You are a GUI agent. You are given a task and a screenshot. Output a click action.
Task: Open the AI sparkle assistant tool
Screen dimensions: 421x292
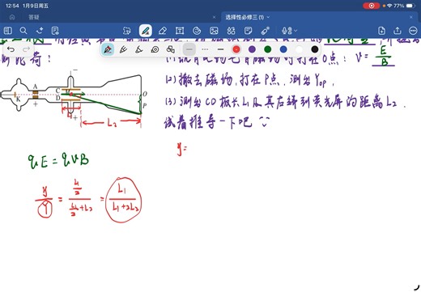coord(40,31)
